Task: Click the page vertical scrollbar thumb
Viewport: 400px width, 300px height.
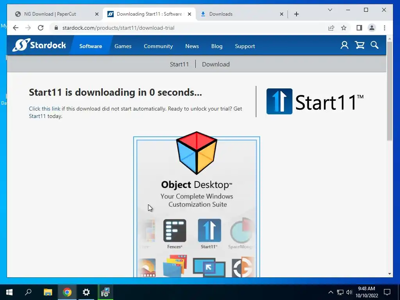Action: coord(389,91)
